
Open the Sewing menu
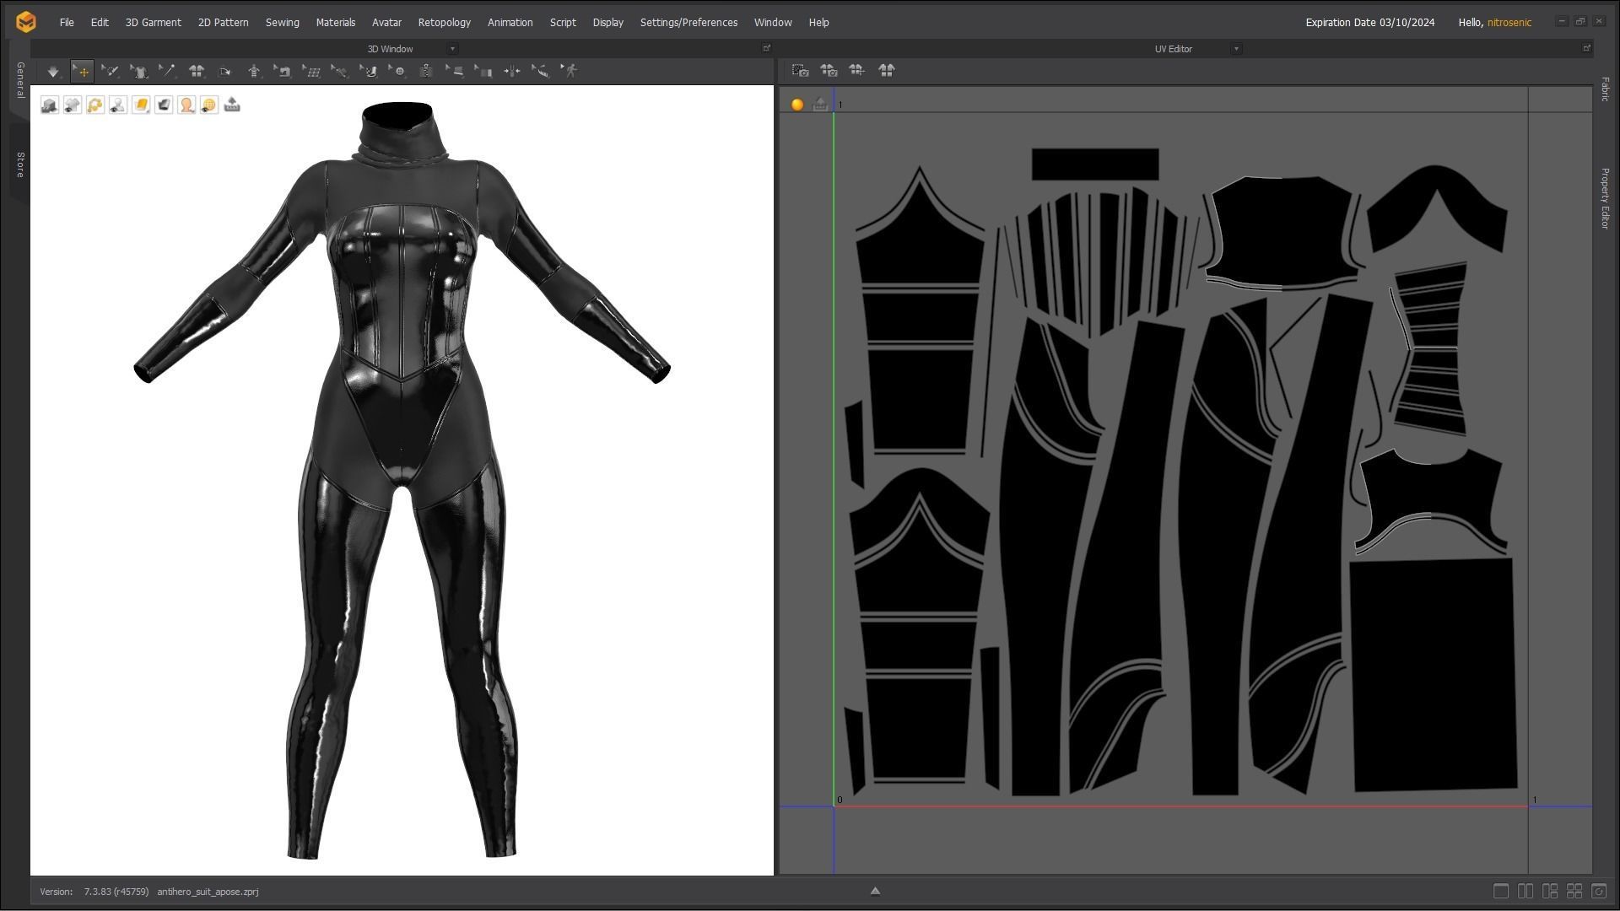(x=282, y=23)
